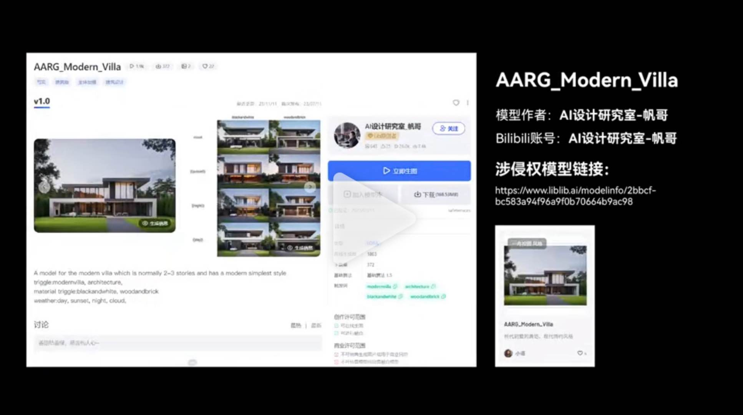Open author profile AI设计研究室_帆哥
This screenshot has width=743, height=415.
(393, 126)
